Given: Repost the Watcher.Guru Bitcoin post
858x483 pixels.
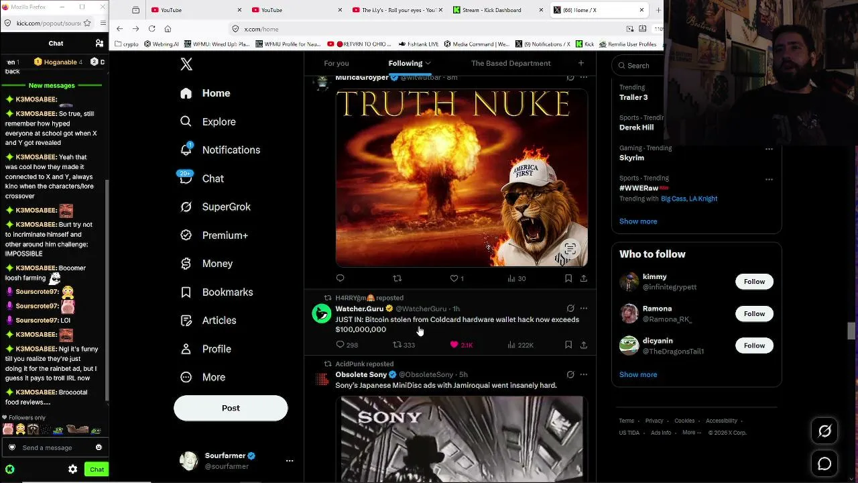Looking at the screenshot, I should tap(397, 345).
